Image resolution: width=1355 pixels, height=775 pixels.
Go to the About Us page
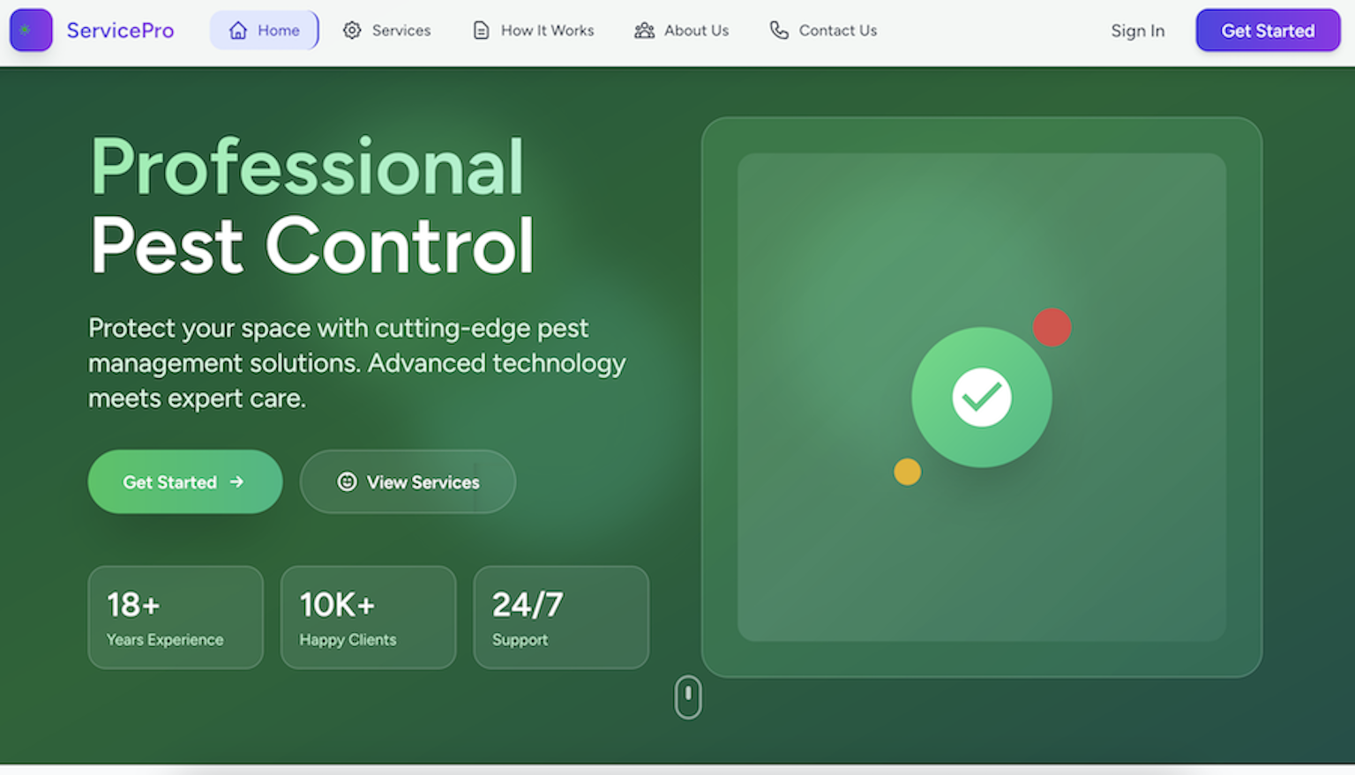(x=696, y=31)
